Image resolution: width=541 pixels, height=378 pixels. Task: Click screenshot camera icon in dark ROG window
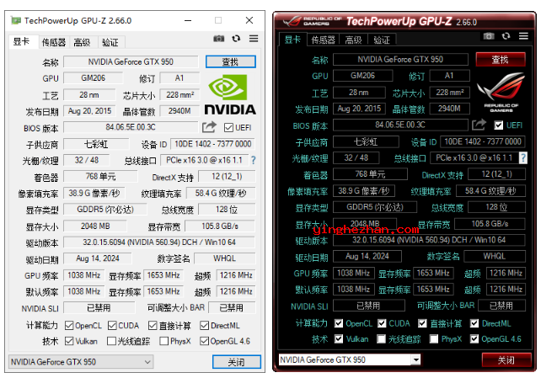pos(489,36)
